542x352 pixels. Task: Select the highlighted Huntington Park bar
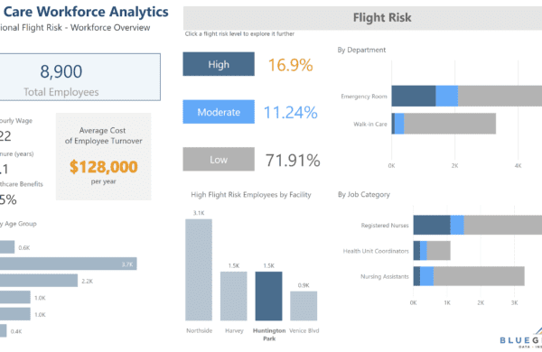pos(268,296)
